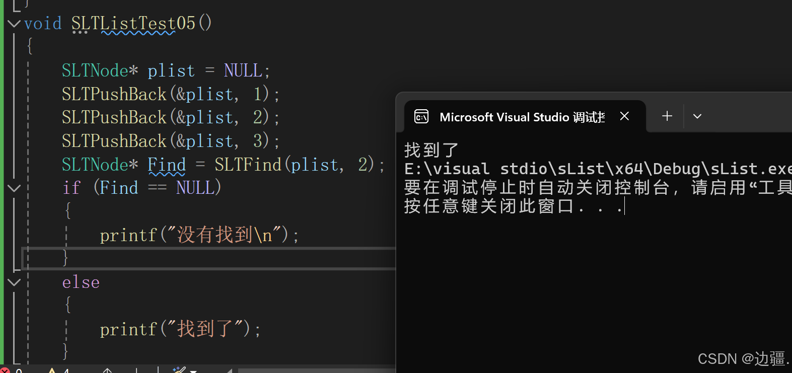792x373 pixels.
Task: Place cursor on SLTPushBack(&plist, 3) line
Action: 171,141
